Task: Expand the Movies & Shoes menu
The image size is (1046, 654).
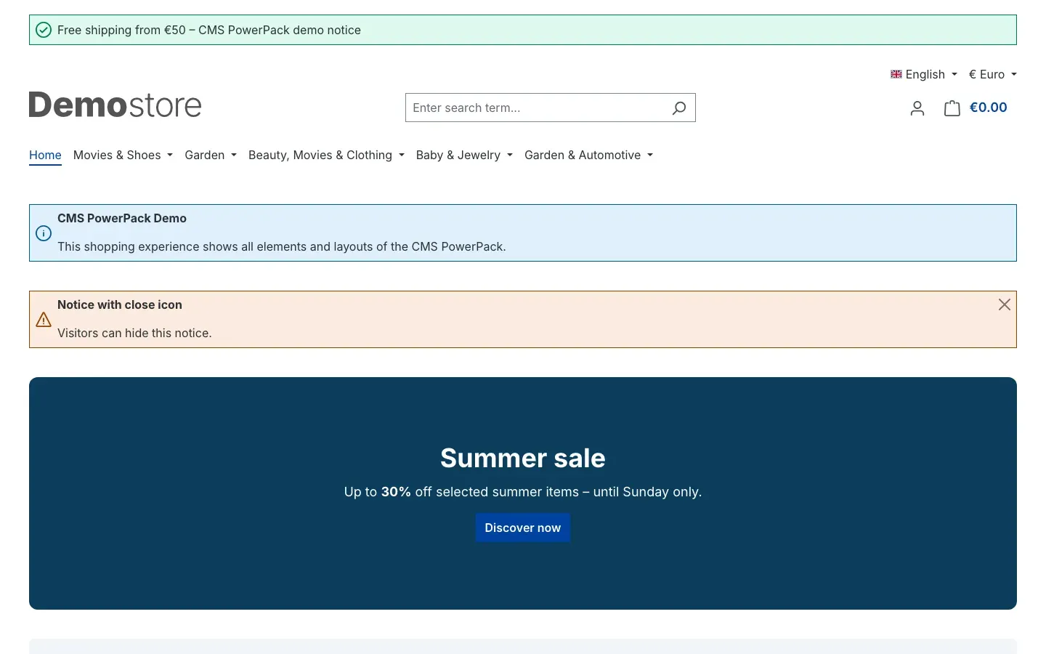Action: coord(123,155)
